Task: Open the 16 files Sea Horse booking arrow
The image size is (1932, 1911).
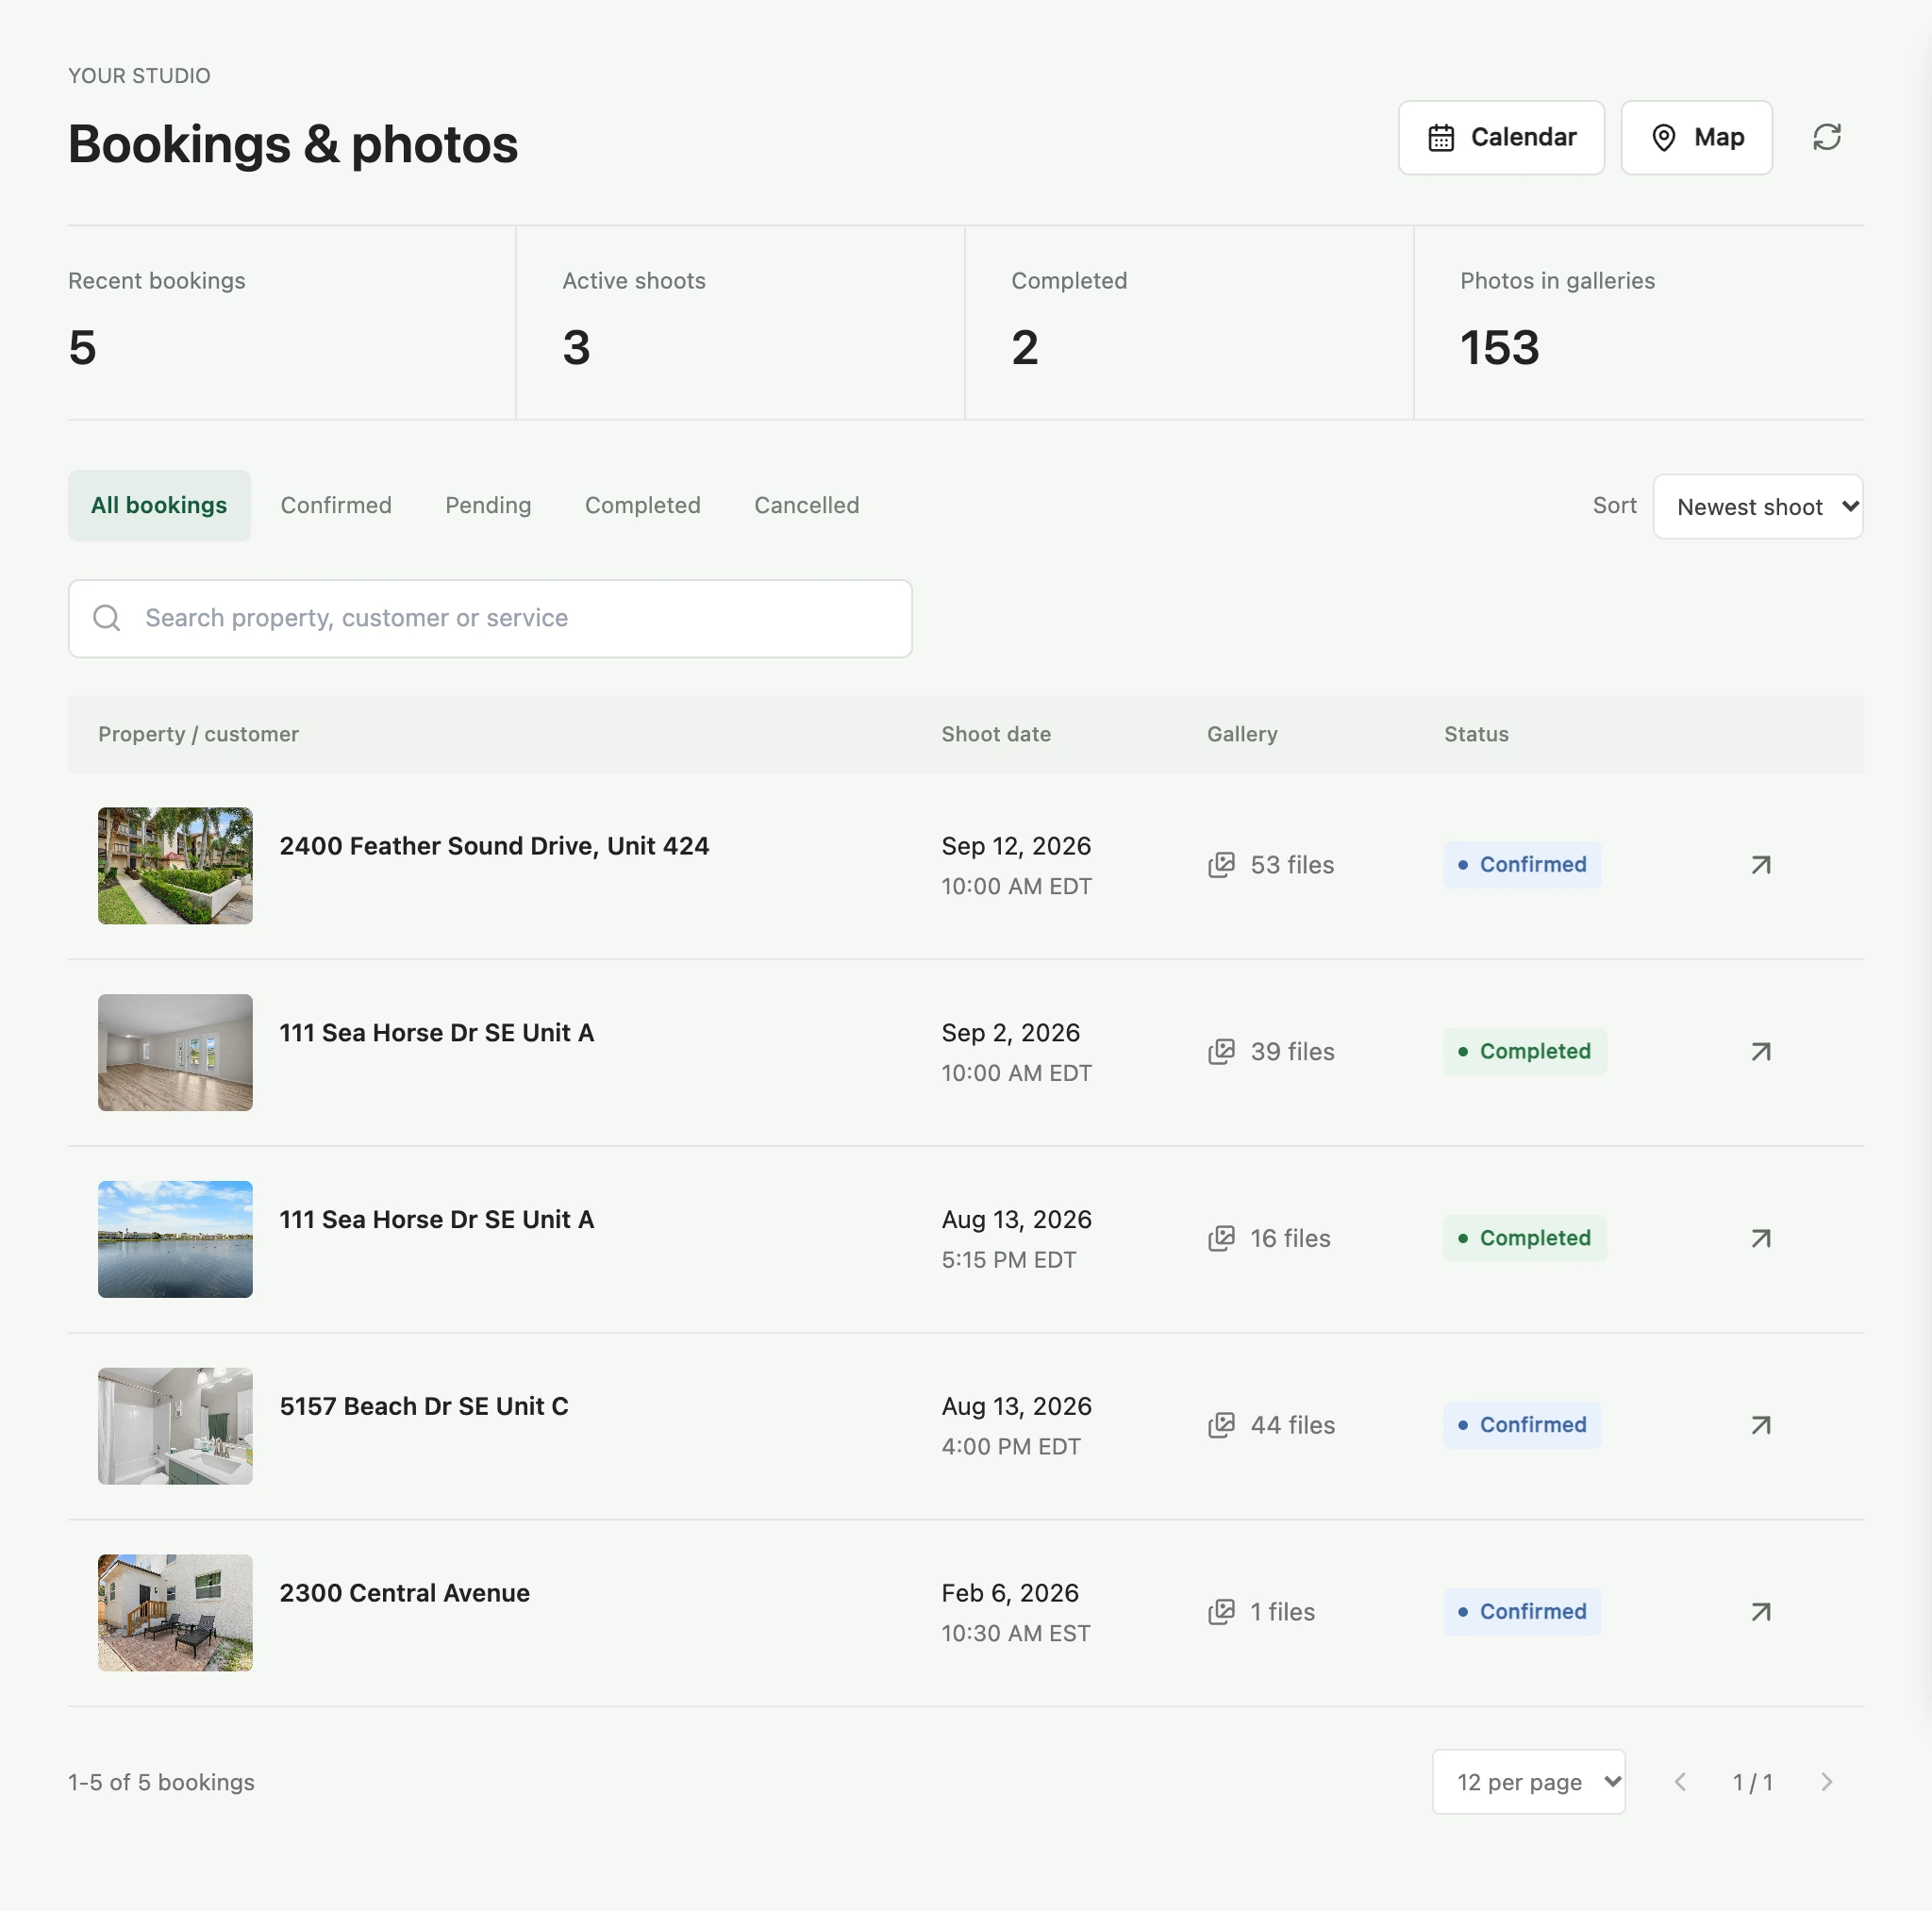Action: coord(1760,1239)
